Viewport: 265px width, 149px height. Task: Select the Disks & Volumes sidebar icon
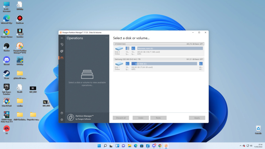pos(62,58)
